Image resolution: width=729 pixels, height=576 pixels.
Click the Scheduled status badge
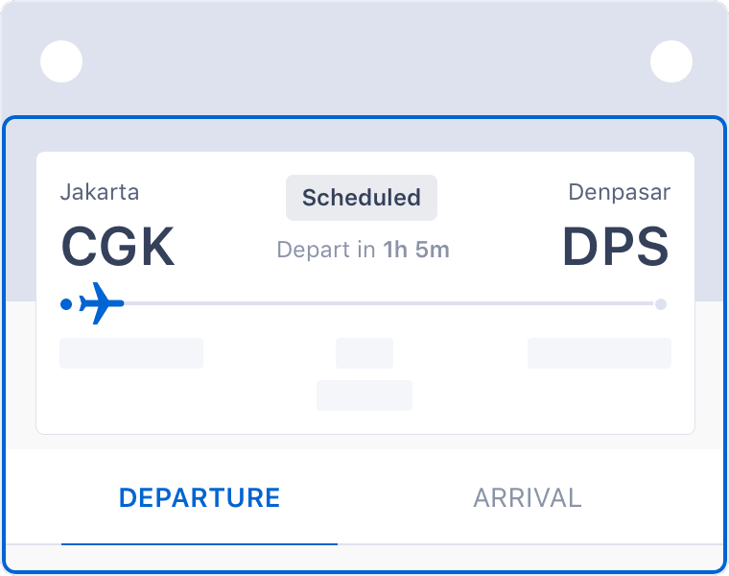tap(362, 197)
